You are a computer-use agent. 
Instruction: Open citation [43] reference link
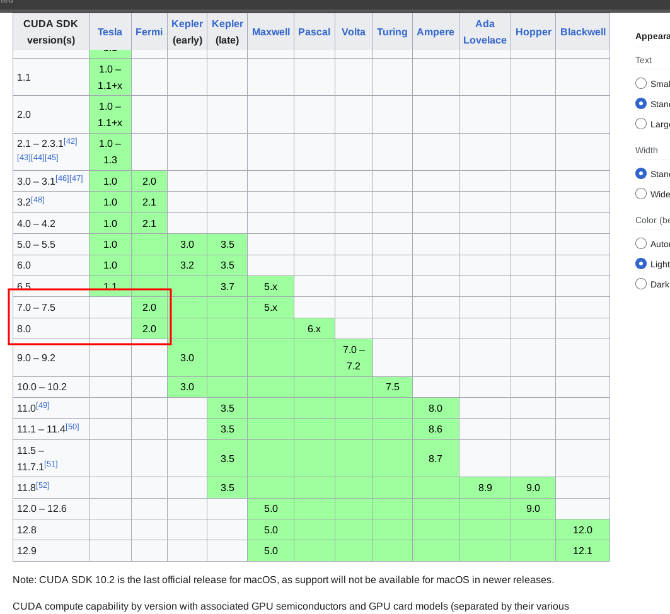[x=24, y=157]
